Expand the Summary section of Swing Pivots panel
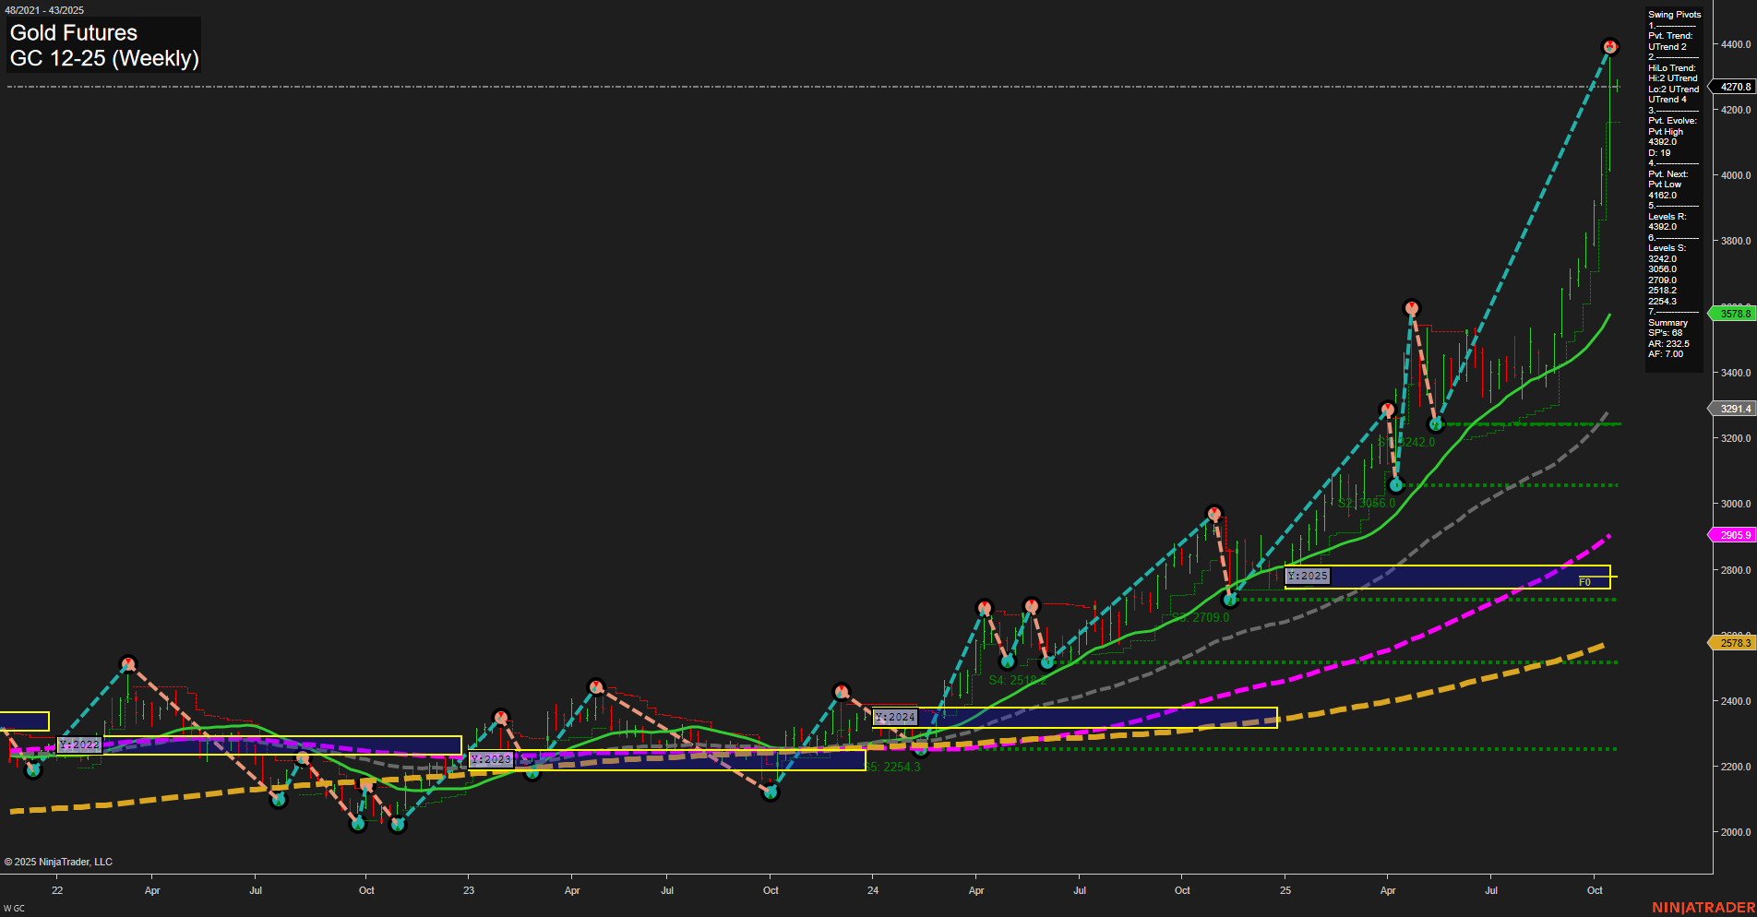 coord(1668,322)
